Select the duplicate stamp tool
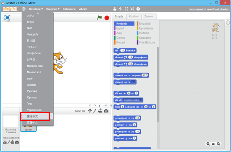231x152 pixels. pos(115,9)
